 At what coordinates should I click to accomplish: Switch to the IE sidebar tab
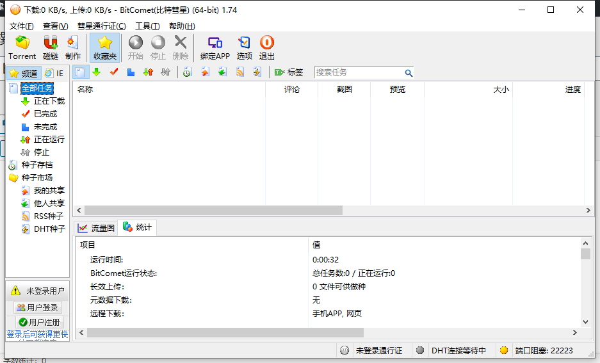54,73
